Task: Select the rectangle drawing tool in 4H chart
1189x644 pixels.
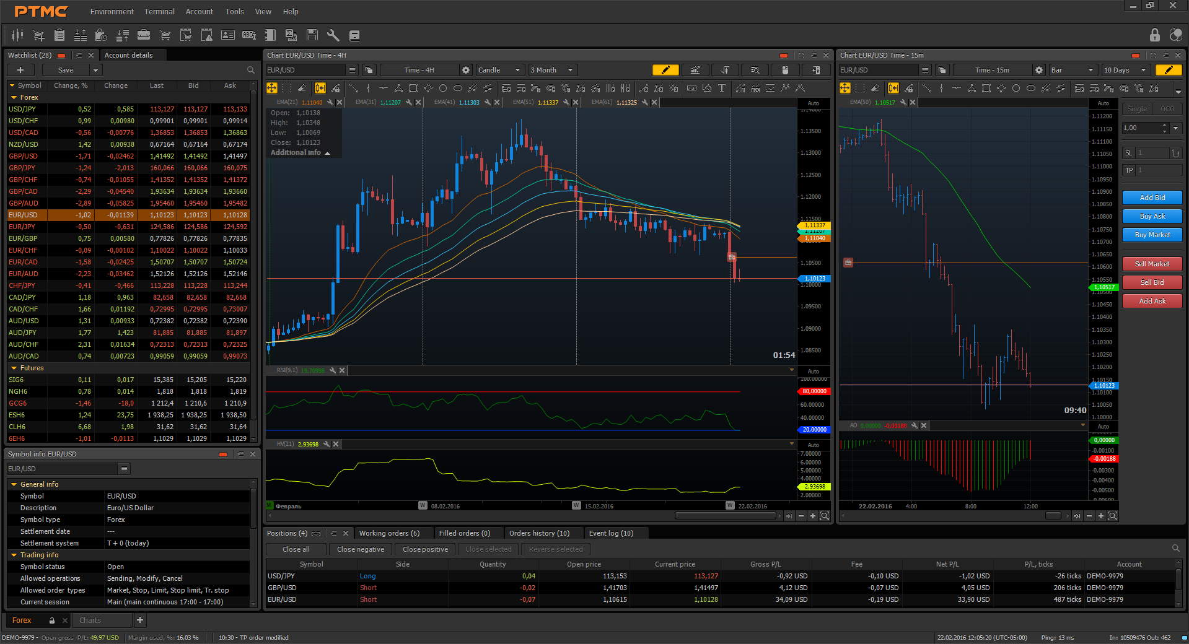Action: [x=413, y=88]
